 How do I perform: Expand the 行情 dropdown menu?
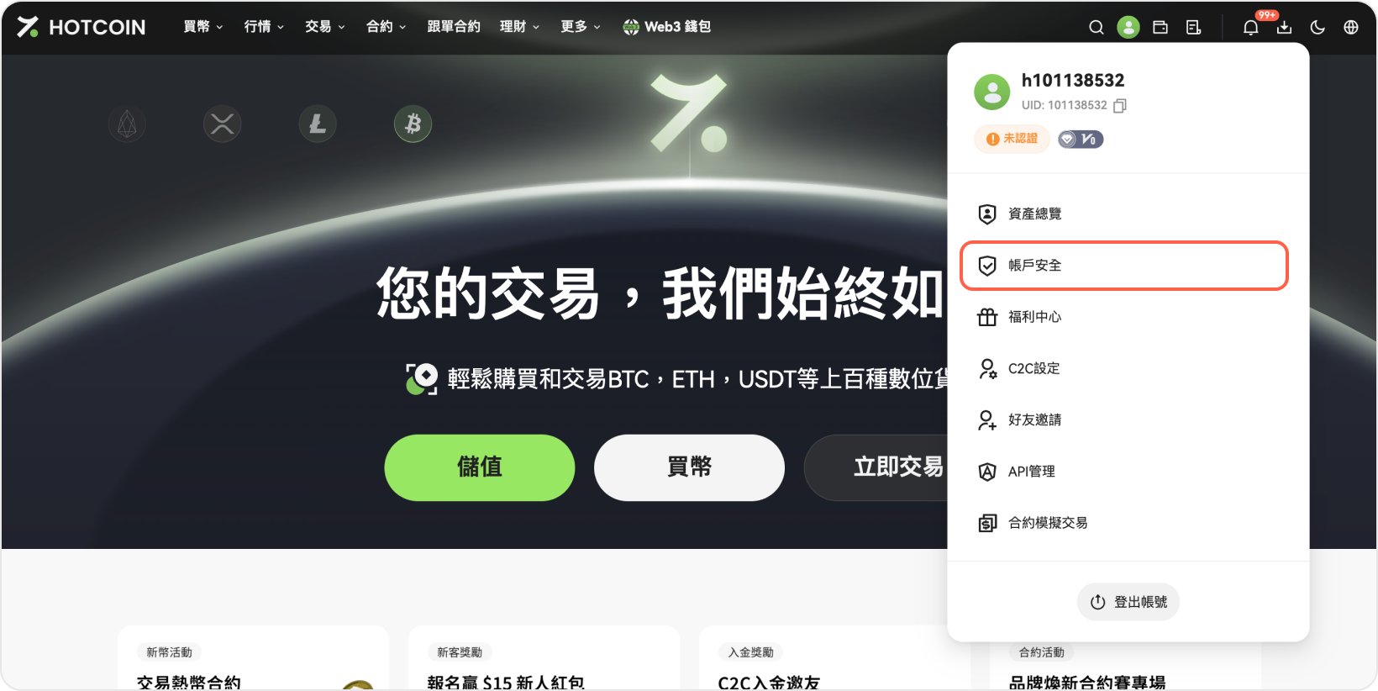(264, 27)
